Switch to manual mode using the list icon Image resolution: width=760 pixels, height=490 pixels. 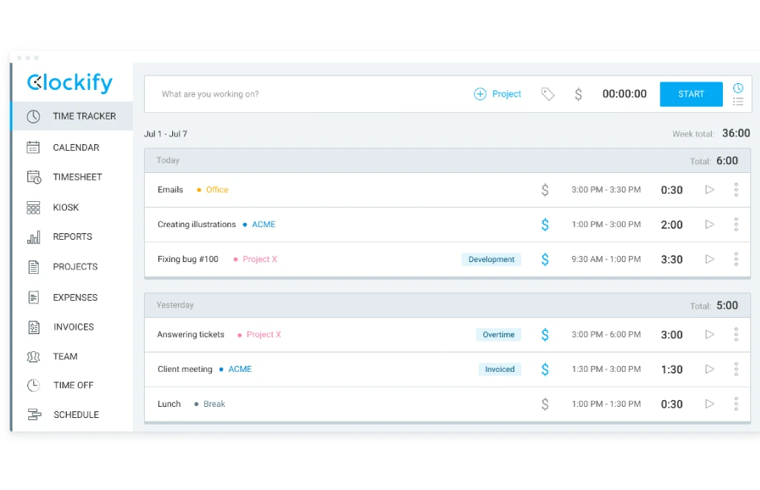pyautogui.click(x=738, y=101)
